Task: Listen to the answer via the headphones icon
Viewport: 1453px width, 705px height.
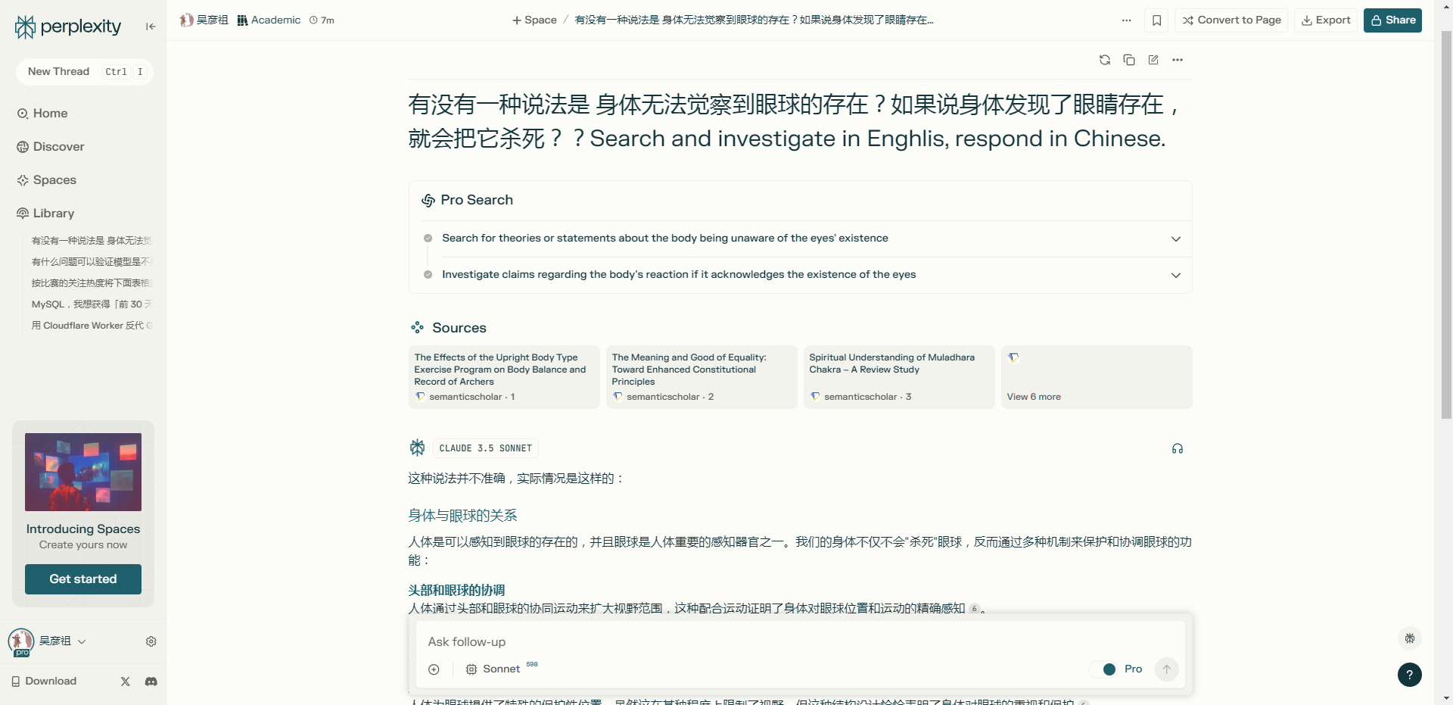Action: [x=1178, y=448]
